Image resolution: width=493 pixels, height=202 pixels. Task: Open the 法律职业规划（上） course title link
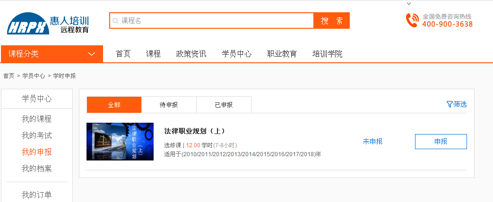(x=194, y=131)
